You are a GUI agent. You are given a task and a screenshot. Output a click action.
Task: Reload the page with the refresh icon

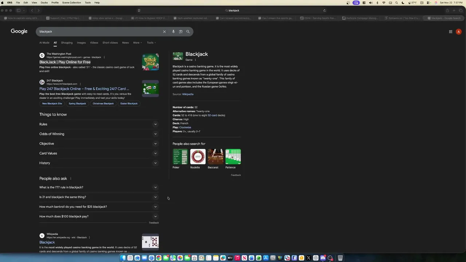point(324,11)
